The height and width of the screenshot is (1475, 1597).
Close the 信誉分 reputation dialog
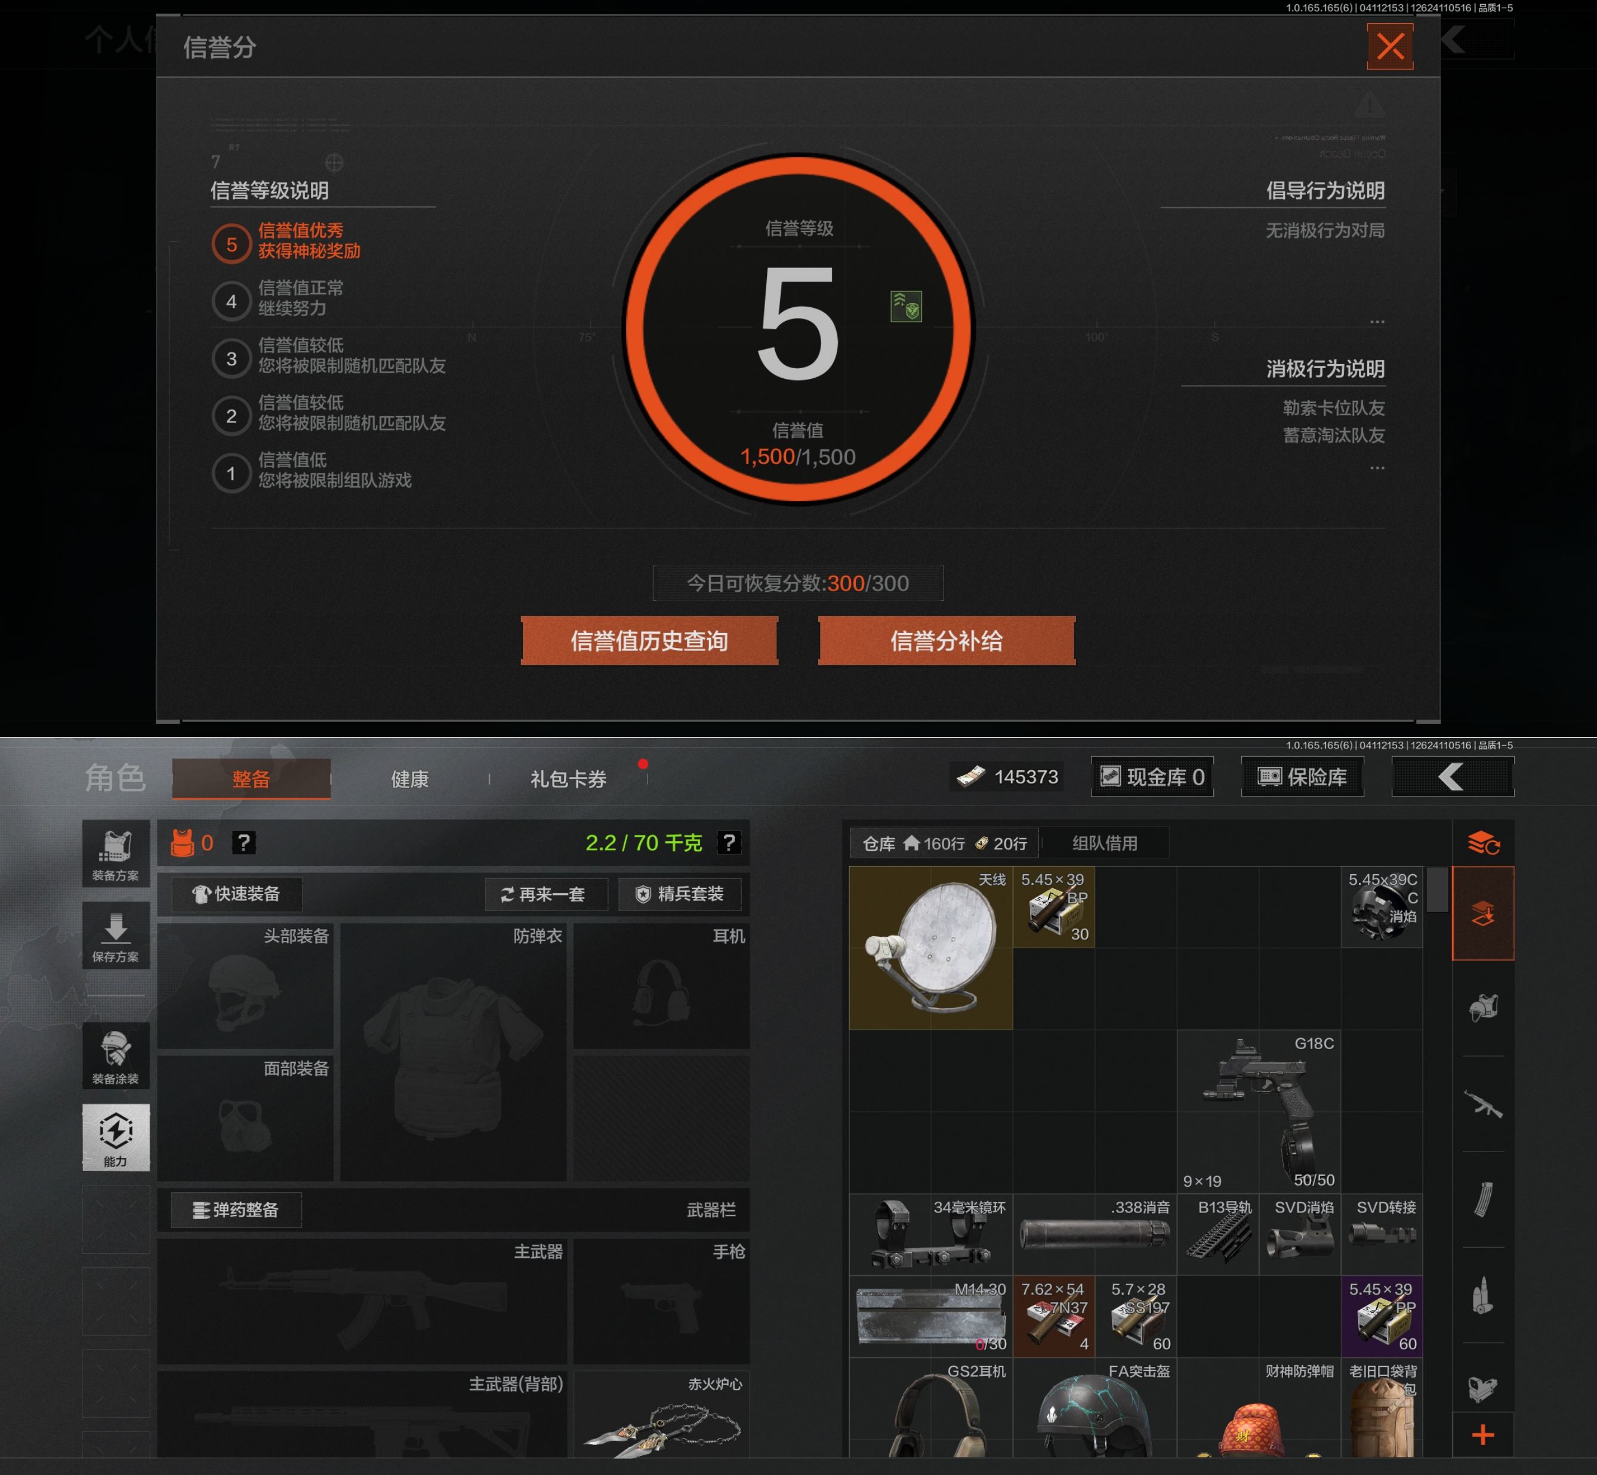[x=1389, y=47]
